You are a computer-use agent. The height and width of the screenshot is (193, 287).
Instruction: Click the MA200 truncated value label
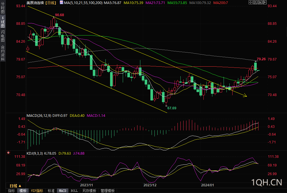coord(220,3)
